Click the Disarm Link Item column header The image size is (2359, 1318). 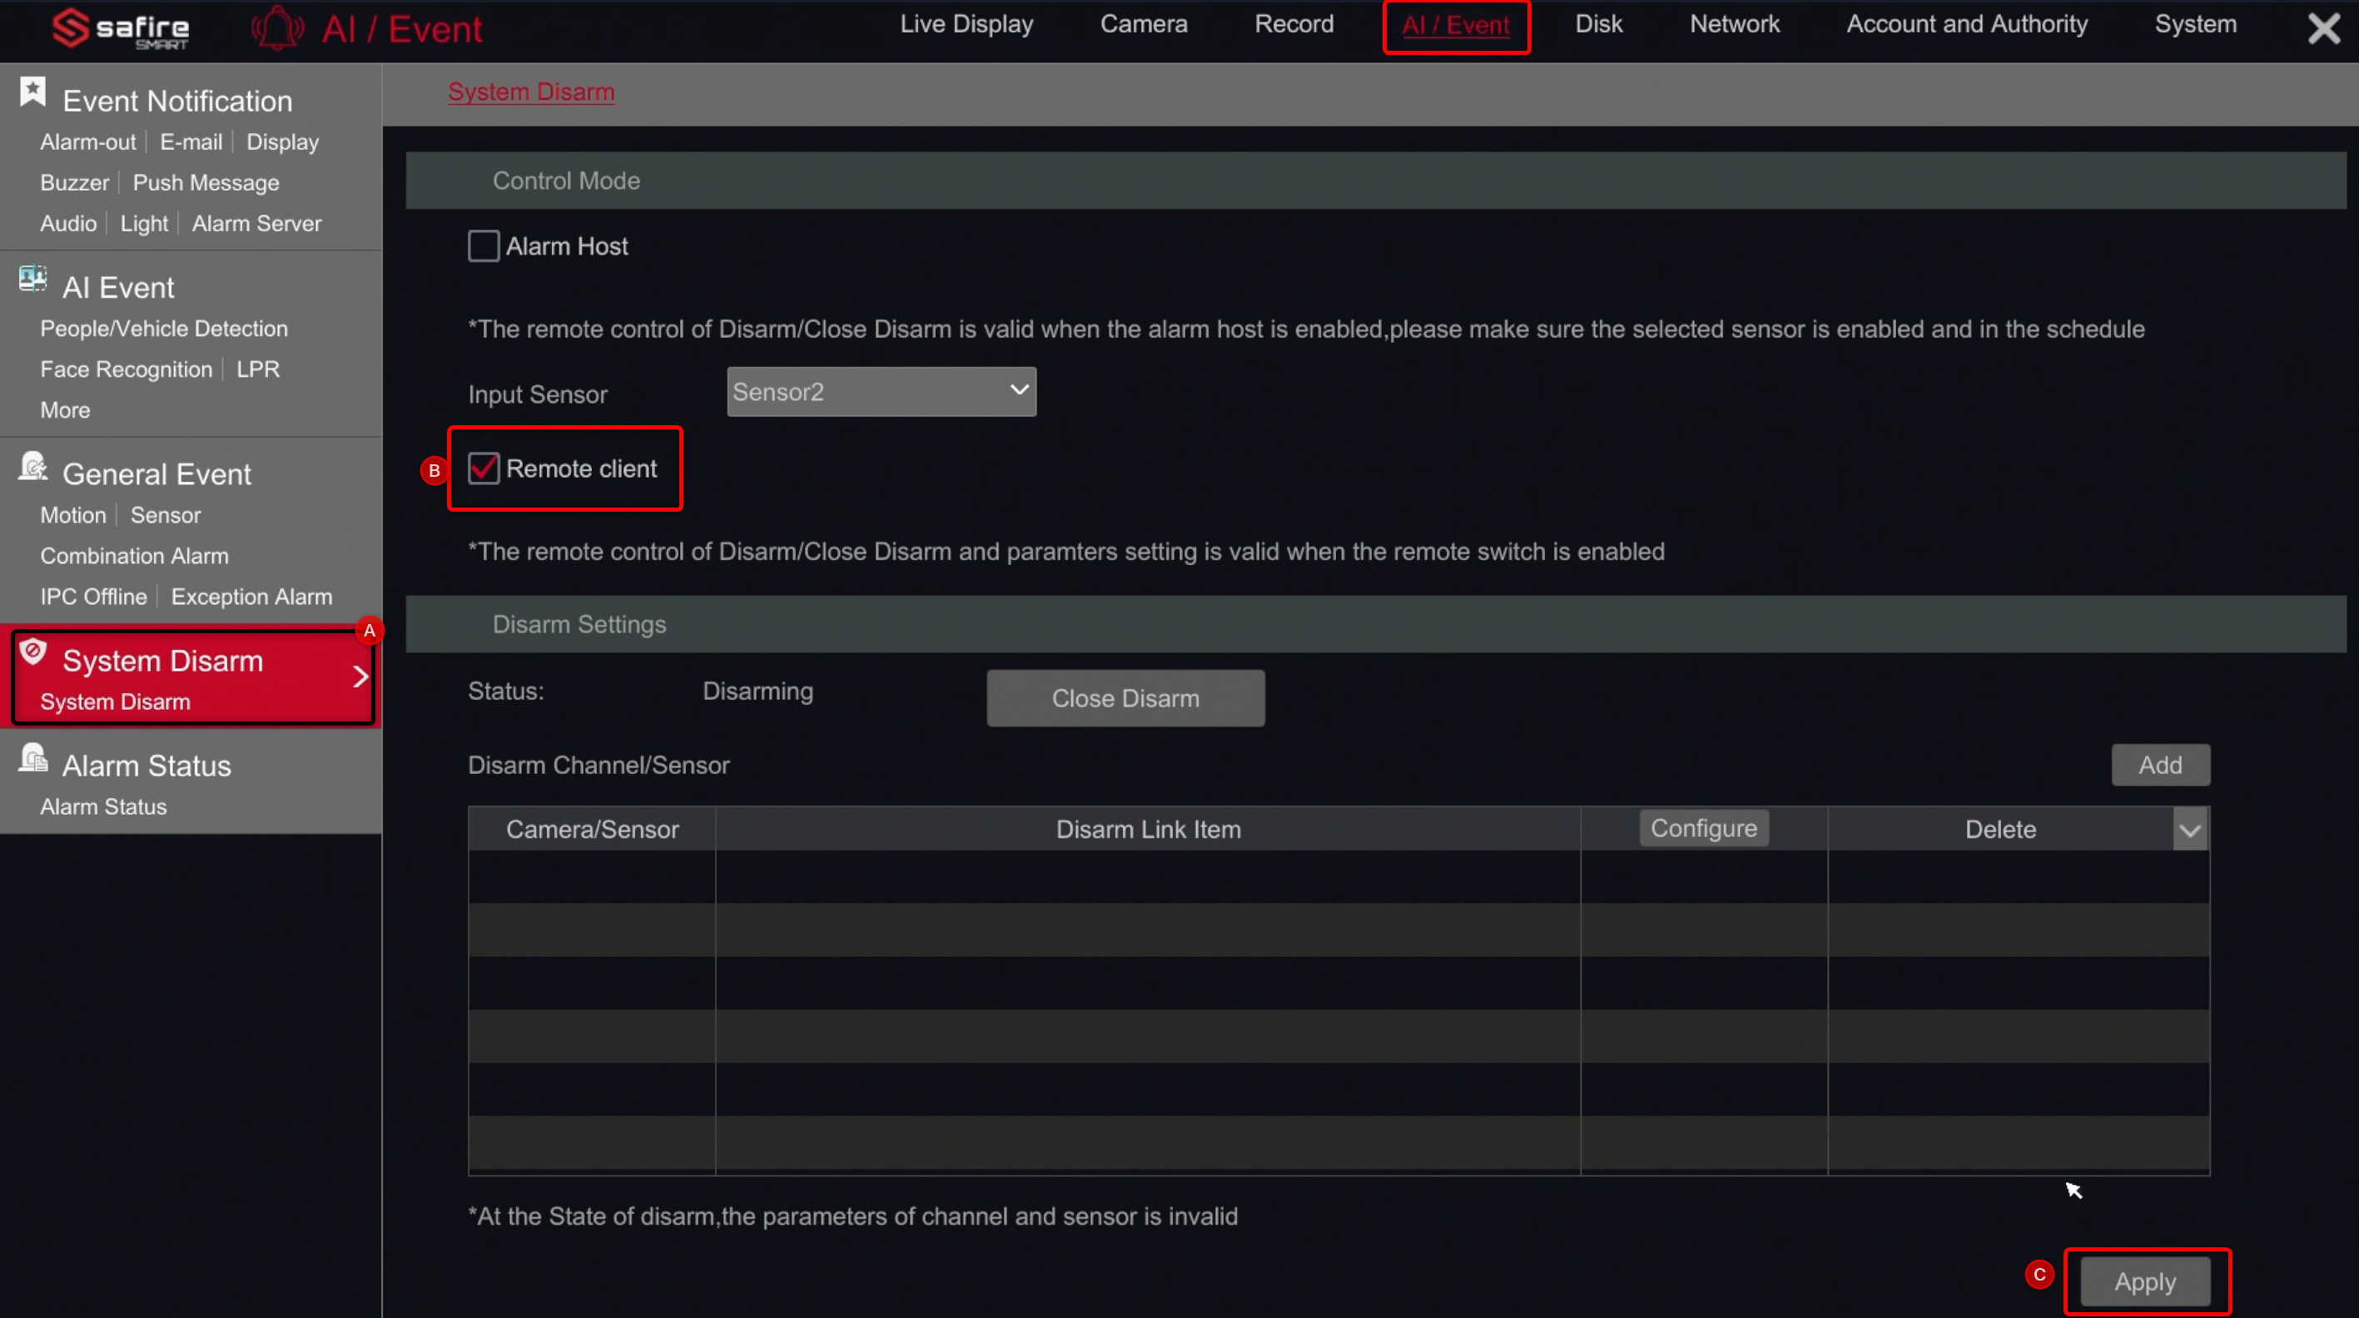pyautogui.click(x=1149, y=830)
